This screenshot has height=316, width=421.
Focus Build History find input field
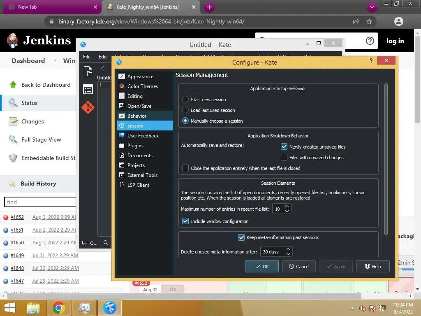tap(40, 202)
